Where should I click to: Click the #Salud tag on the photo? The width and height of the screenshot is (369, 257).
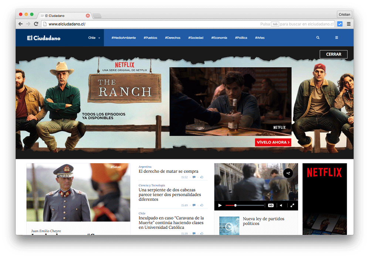116,167
